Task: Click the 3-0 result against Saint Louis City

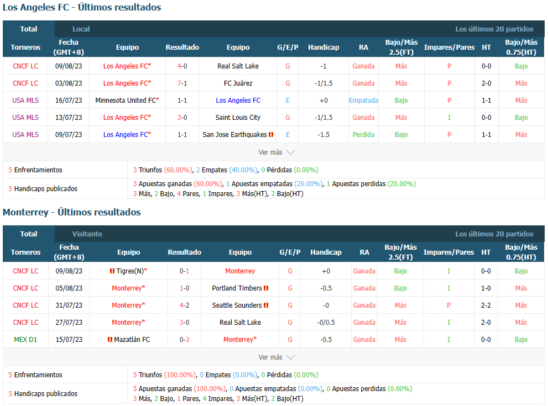Action: 182,117
